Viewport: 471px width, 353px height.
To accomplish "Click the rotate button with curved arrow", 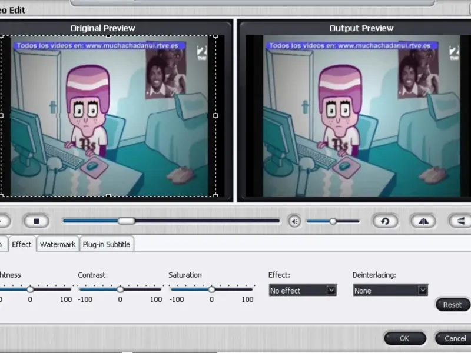I will coord(386,221).
